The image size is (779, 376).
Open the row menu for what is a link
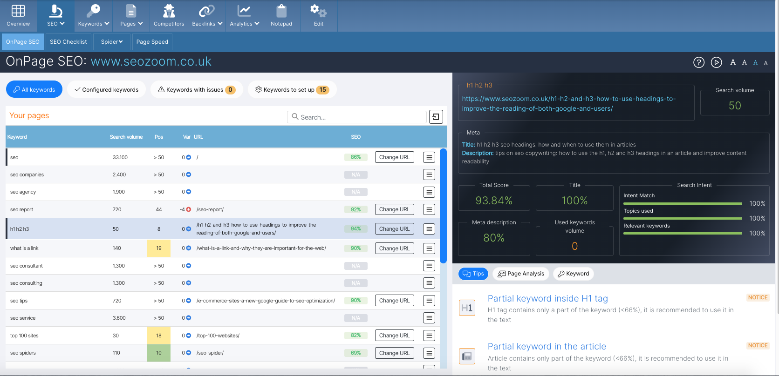[429, 248]
